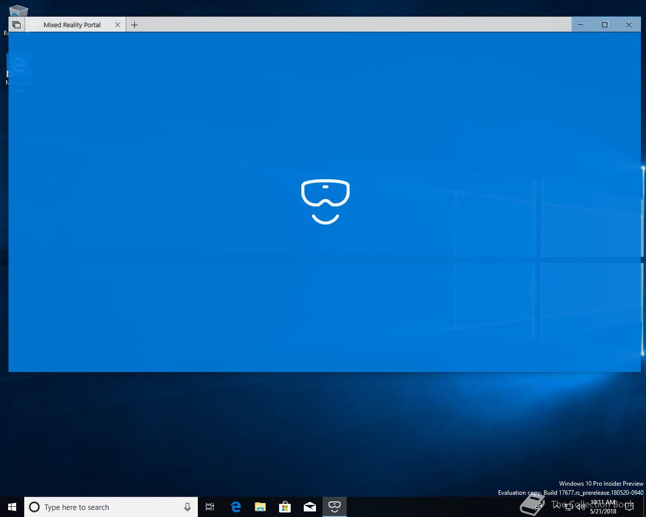Close the Mixed Reality Portal window
This screenshot has width=646, height=517.
click(x=629, y=24)
